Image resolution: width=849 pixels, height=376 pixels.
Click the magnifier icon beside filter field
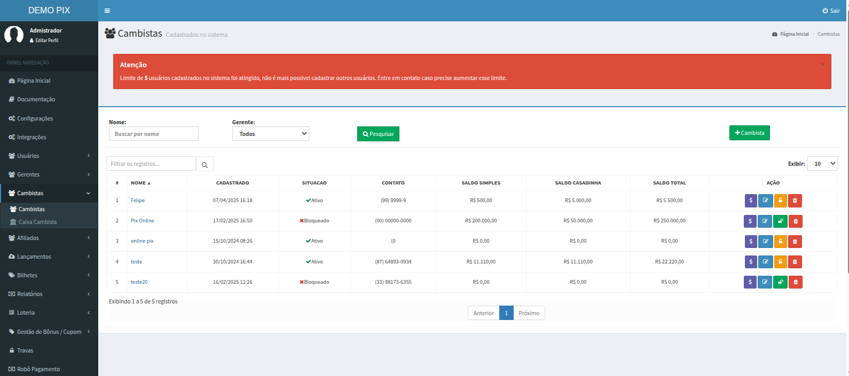click(205, 164)
